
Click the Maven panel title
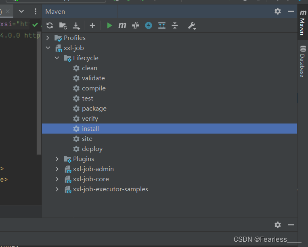[55, 12]
